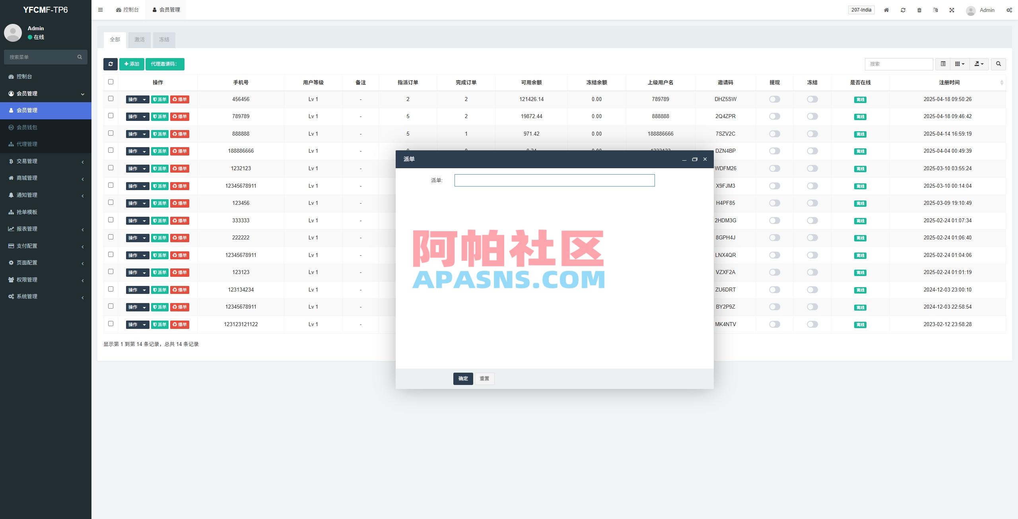The width and height of the screenshot is (1018, 519).
Task: Click the home icon in the top toolbar
Action: (x=886, y=10)
